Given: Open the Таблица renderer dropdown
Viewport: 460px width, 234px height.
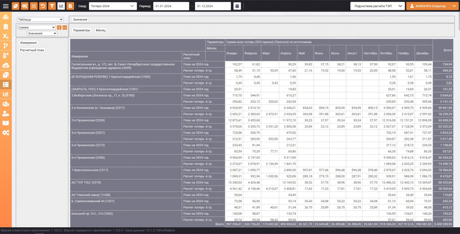Looking at the screenshot, I should click(40, 20).
